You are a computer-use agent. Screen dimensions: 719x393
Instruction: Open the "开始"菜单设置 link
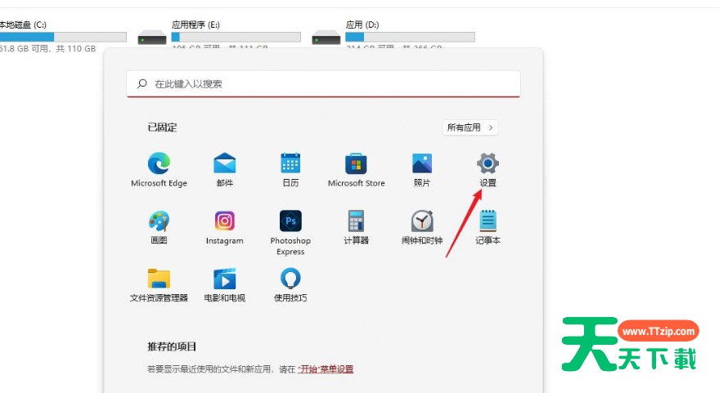[x=326, y=369]
